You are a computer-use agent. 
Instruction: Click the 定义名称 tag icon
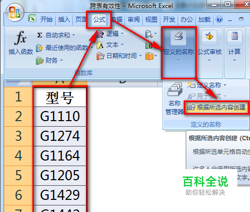(x=191, y=85)
